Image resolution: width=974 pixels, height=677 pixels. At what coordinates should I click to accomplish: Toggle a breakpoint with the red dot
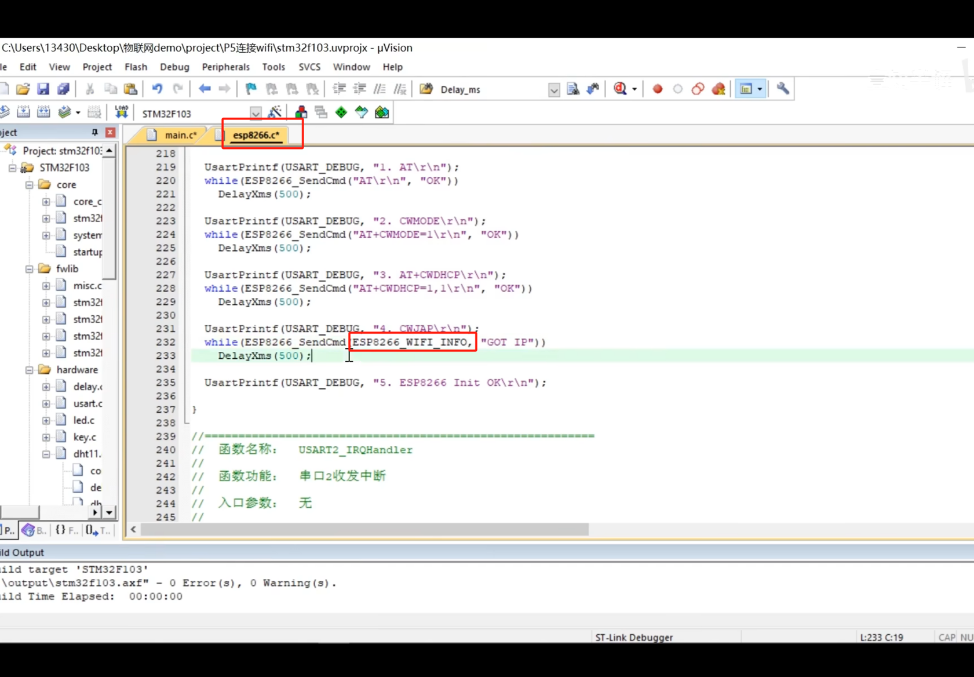coord(658,89)
